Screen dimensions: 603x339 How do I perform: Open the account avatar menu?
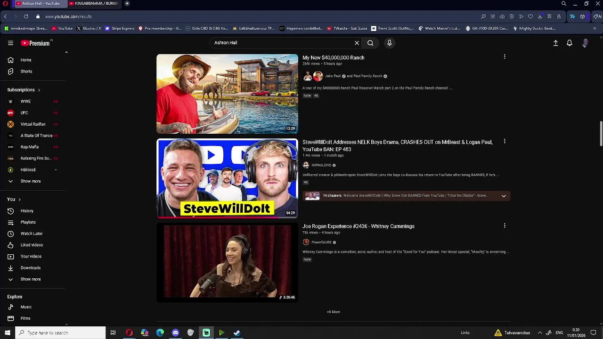[585, 43]
